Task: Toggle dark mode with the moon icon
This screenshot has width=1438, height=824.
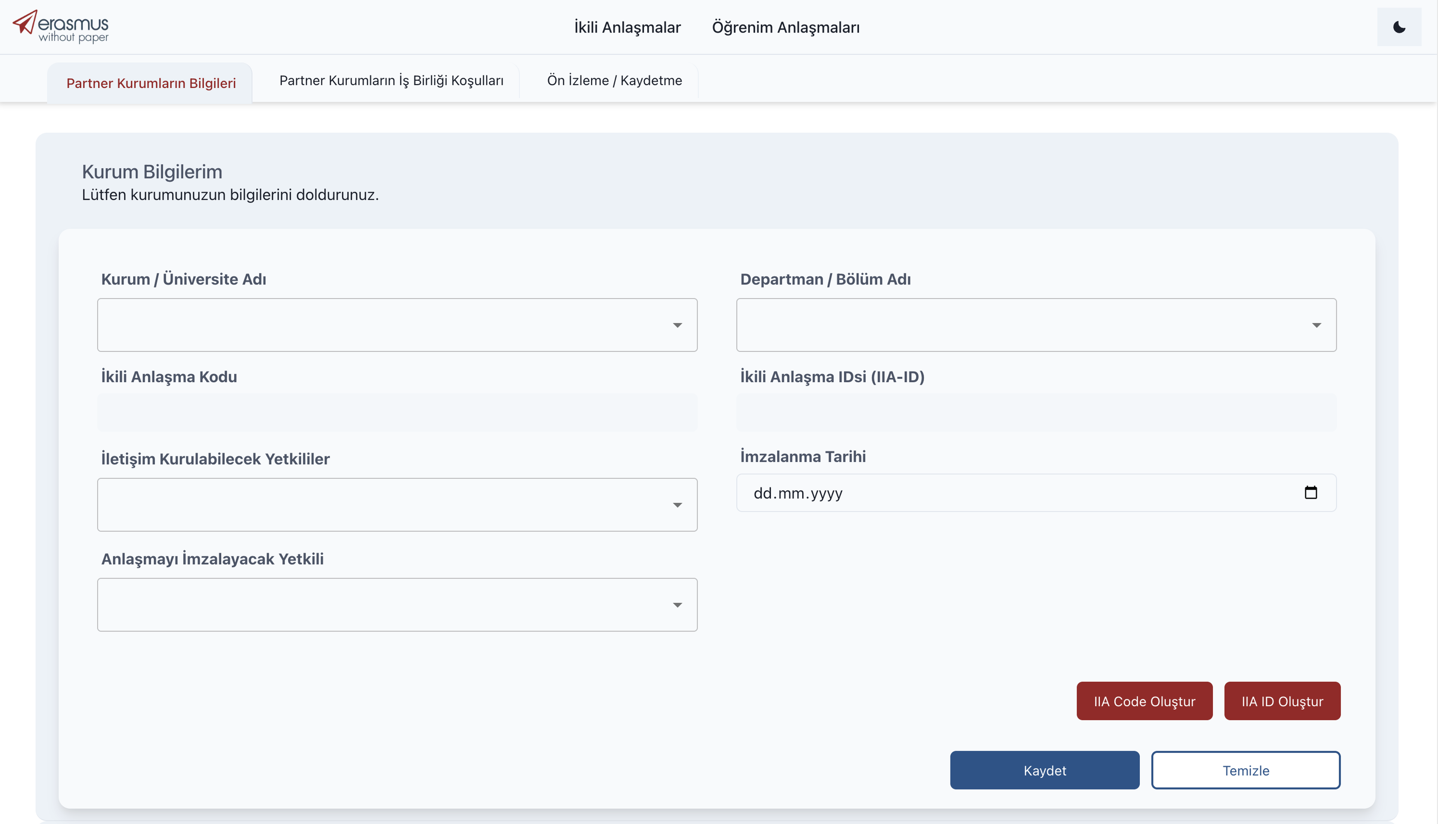Action: (1399, 27)
